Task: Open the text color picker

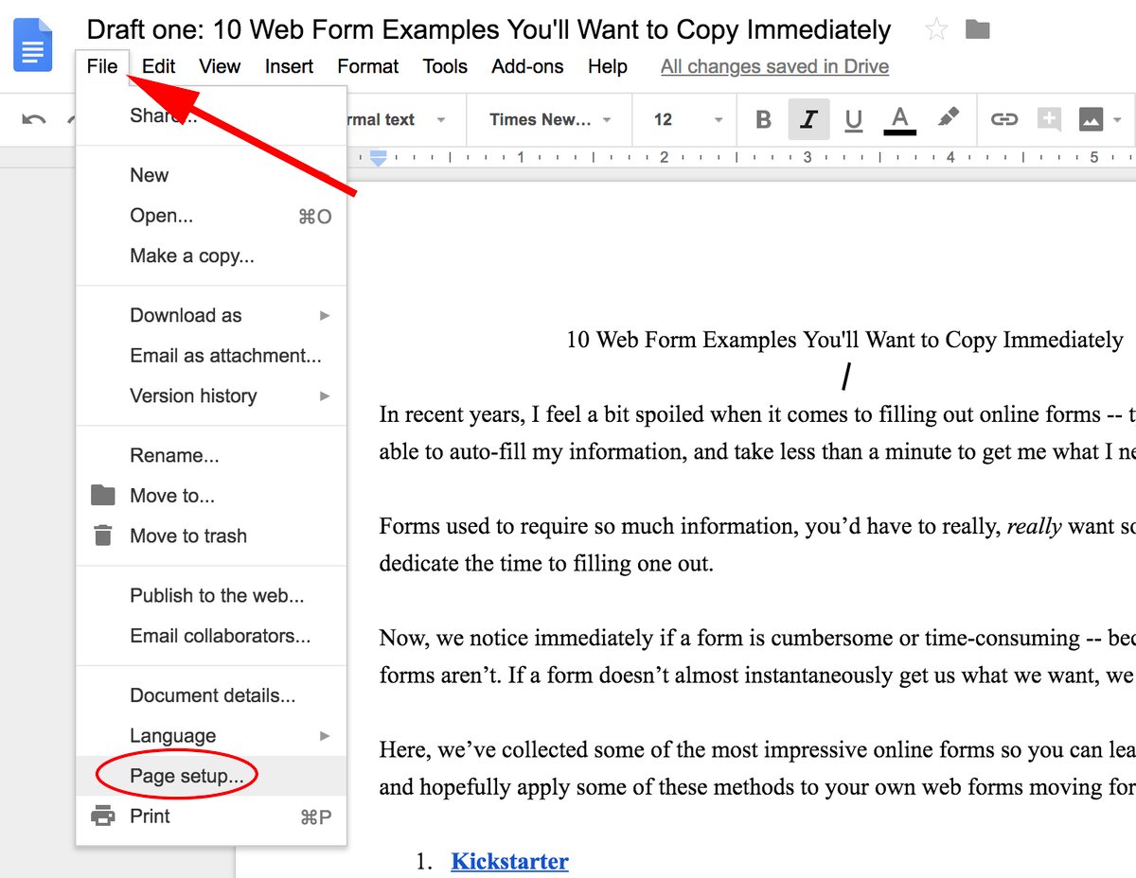Action: pos(899,119)
